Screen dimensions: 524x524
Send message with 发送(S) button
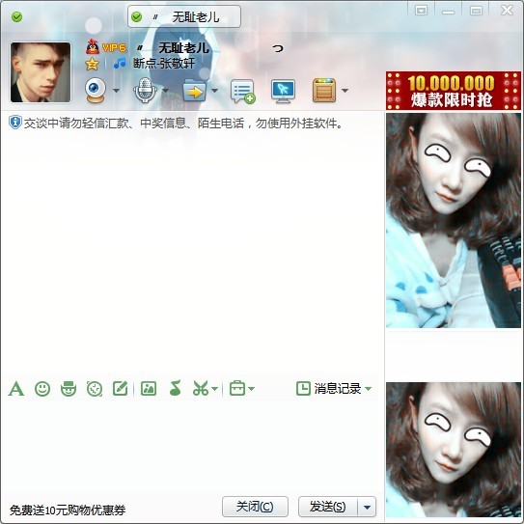pyautogui.click(x=328, y=507)
